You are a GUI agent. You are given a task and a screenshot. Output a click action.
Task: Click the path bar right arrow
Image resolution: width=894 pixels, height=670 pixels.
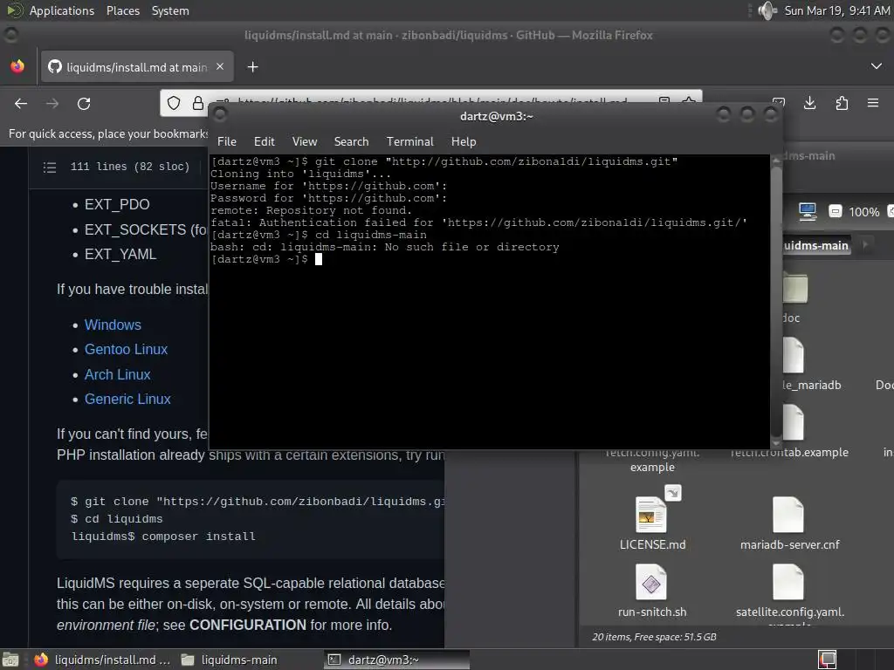point(865,245)
